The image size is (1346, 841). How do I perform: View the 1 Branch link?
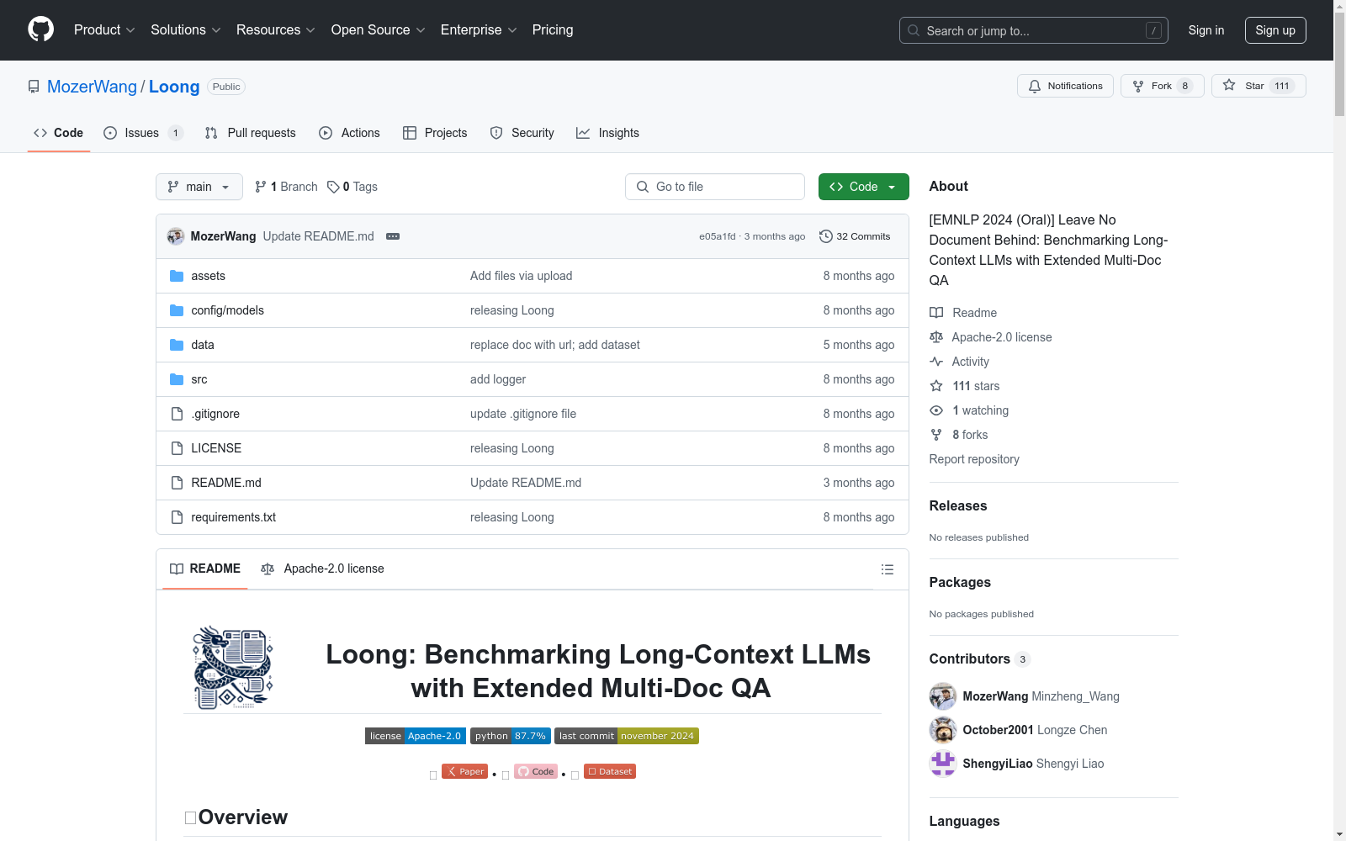click(287, 187)
